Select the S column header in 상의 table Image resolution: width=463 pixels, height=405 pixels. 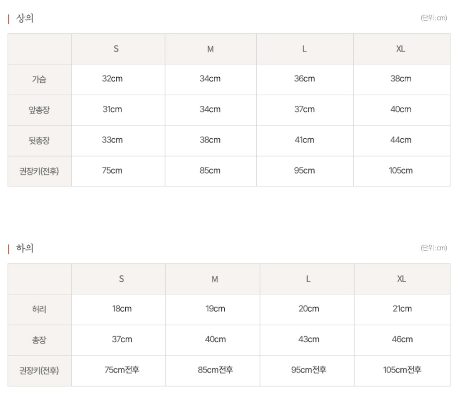click(116, 49)
